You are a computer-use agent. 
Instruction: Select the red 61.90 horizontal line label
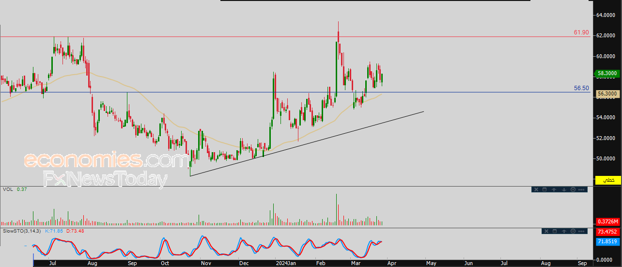click(x=581, y=32)
